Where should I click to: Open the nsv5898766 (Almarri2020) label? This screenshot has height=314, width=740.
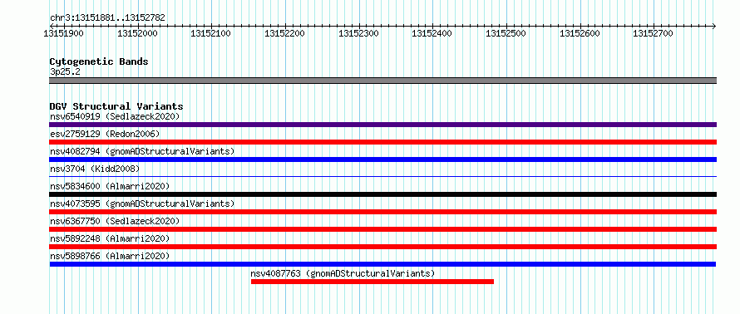(x=110, y=256)
